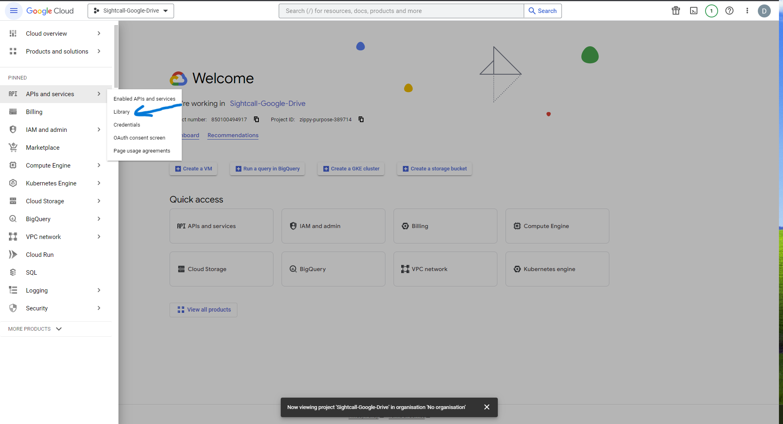Click the Marketplace cart icon
This screenshot has width=783, height=424.
click(13, 148)
